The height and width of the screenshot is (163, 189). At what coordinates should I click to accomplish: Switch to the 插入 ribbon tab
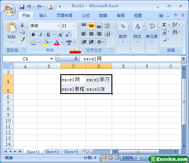coord(43,15)
